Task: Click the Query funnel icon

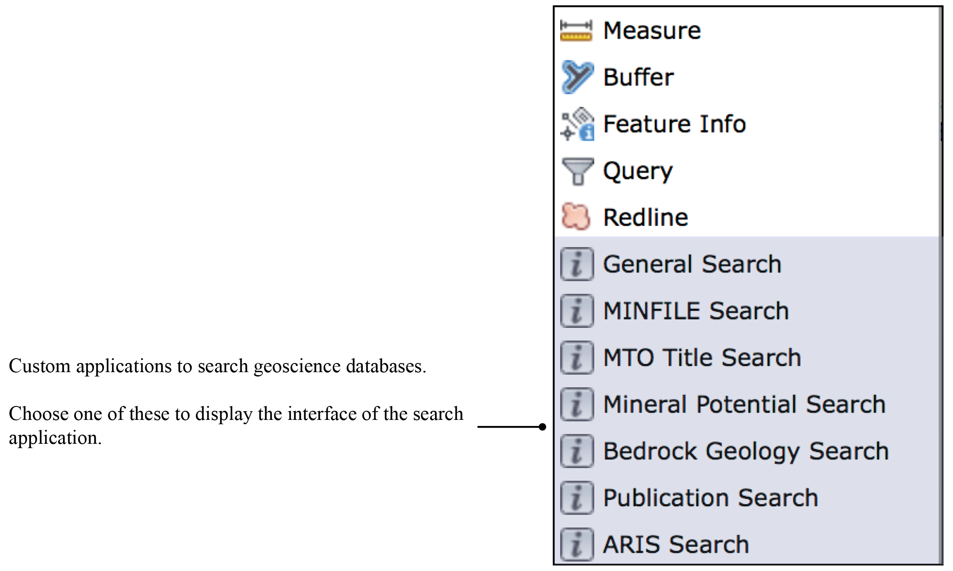Action: coord(577,171)
